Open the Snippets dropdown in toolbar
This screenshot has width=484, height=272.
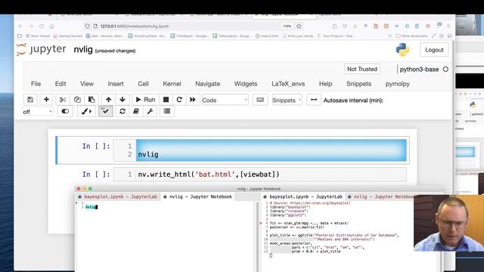(x=287, y=100)
